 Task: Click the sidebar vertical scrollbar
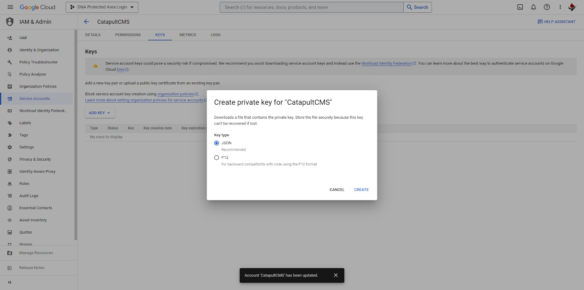point(76,135)
